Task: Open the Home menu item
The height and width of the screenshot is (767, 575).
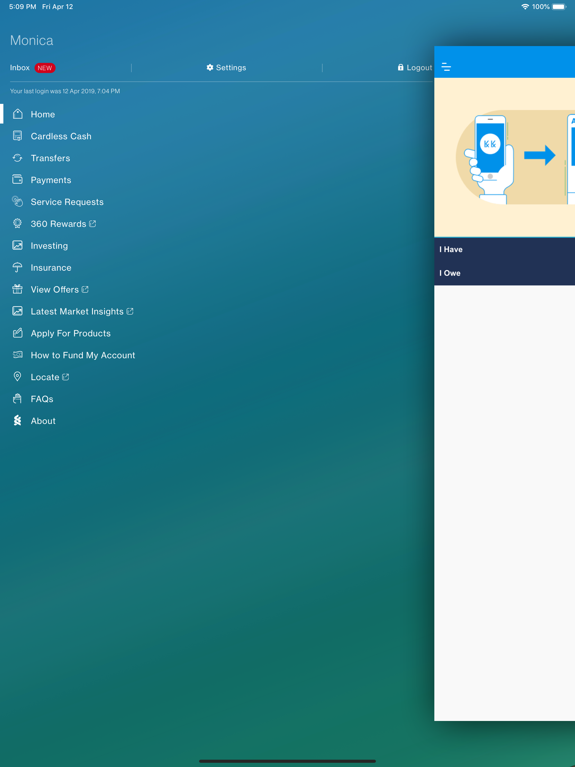Action: (x=43, y=115)
